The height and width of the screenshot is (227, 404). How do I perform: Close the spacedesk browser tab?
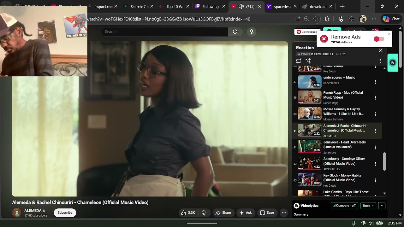(295, 6)
